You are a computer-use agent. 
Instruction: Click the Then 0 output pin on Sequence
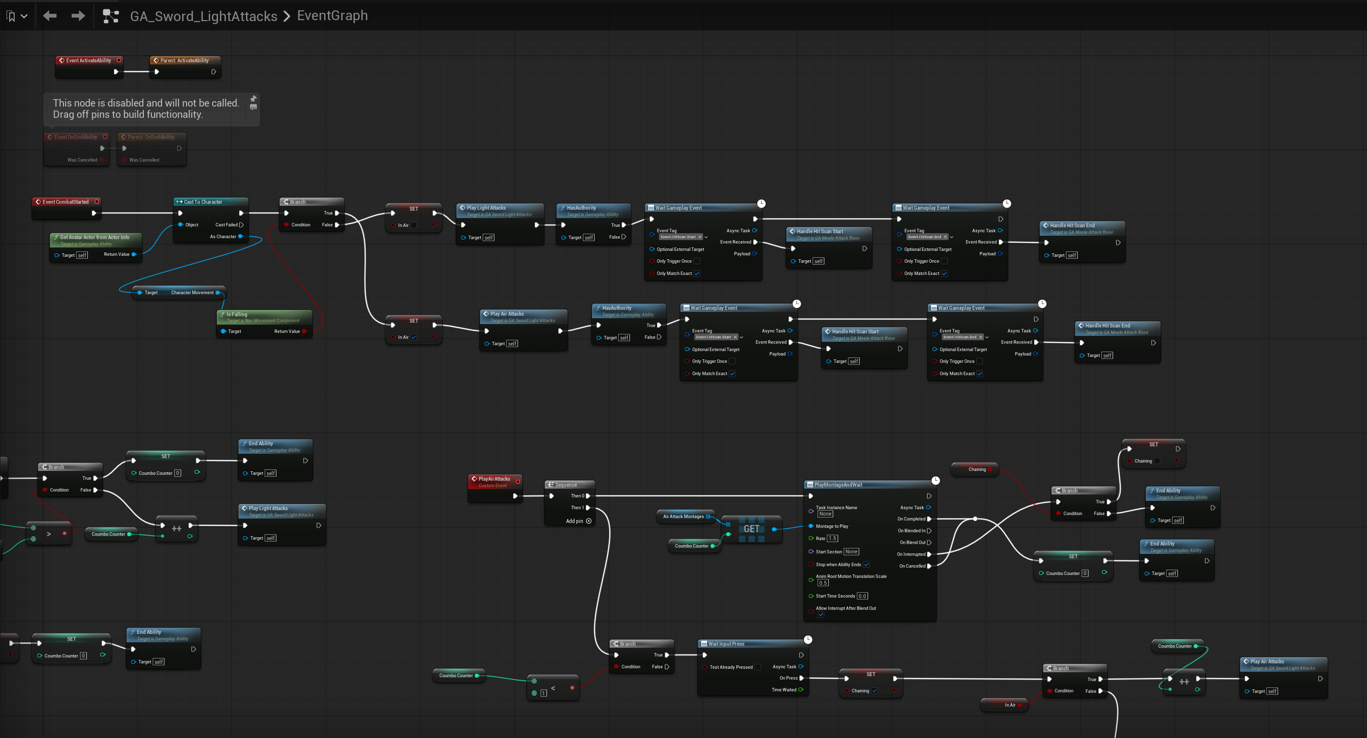click(588, 495)
